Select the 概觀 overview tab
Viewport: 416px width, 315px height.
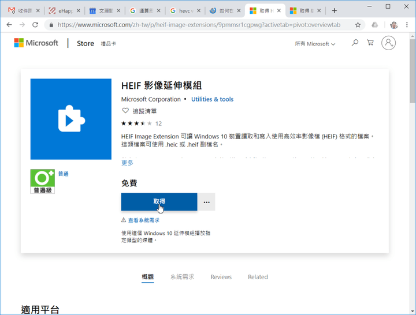point(147,277)
